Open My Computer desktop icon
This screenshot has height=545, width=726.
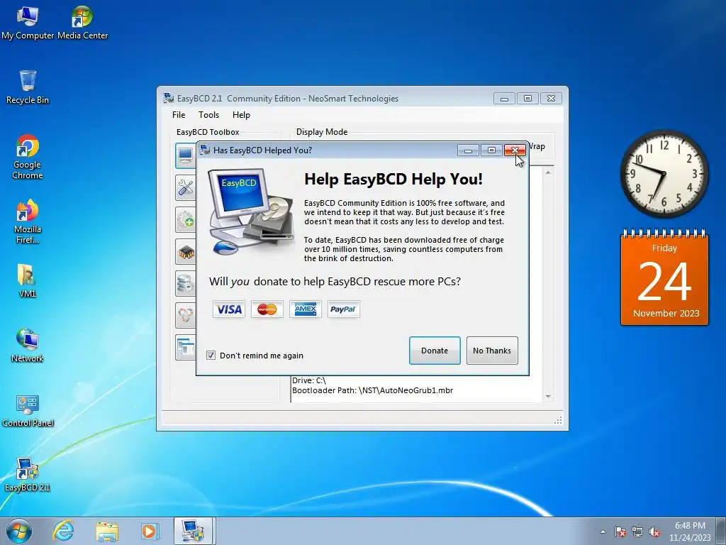coord(28,22)
